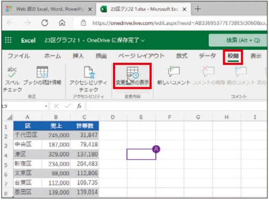
Task: Select column E header
Action: (x=141, y=117)
